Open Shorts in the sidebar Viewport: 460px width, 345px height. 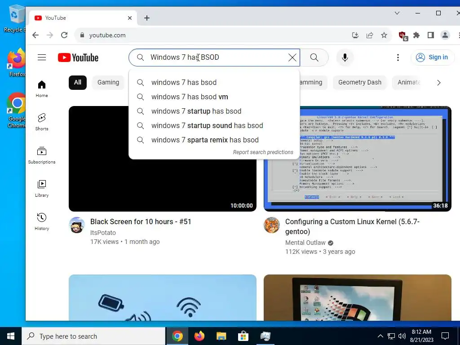[42, 122]
